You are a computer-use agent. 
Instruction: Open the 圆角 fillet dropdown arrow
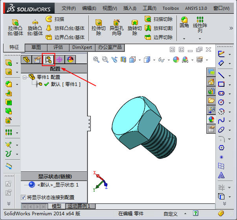click(x=184, y=39)
